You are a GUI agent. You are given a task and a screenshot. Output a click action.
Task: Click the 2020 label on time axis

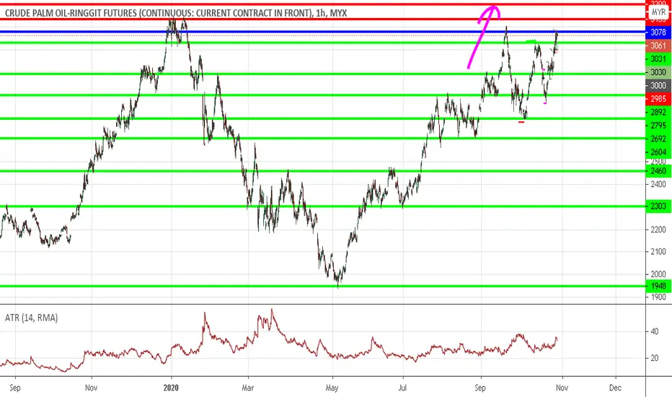tap(171, 388)
